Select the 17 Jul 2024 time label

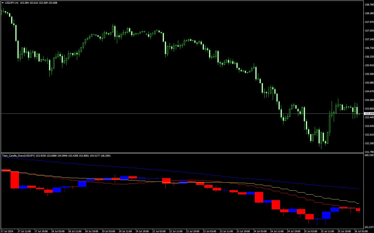click(x=7, y=231)
